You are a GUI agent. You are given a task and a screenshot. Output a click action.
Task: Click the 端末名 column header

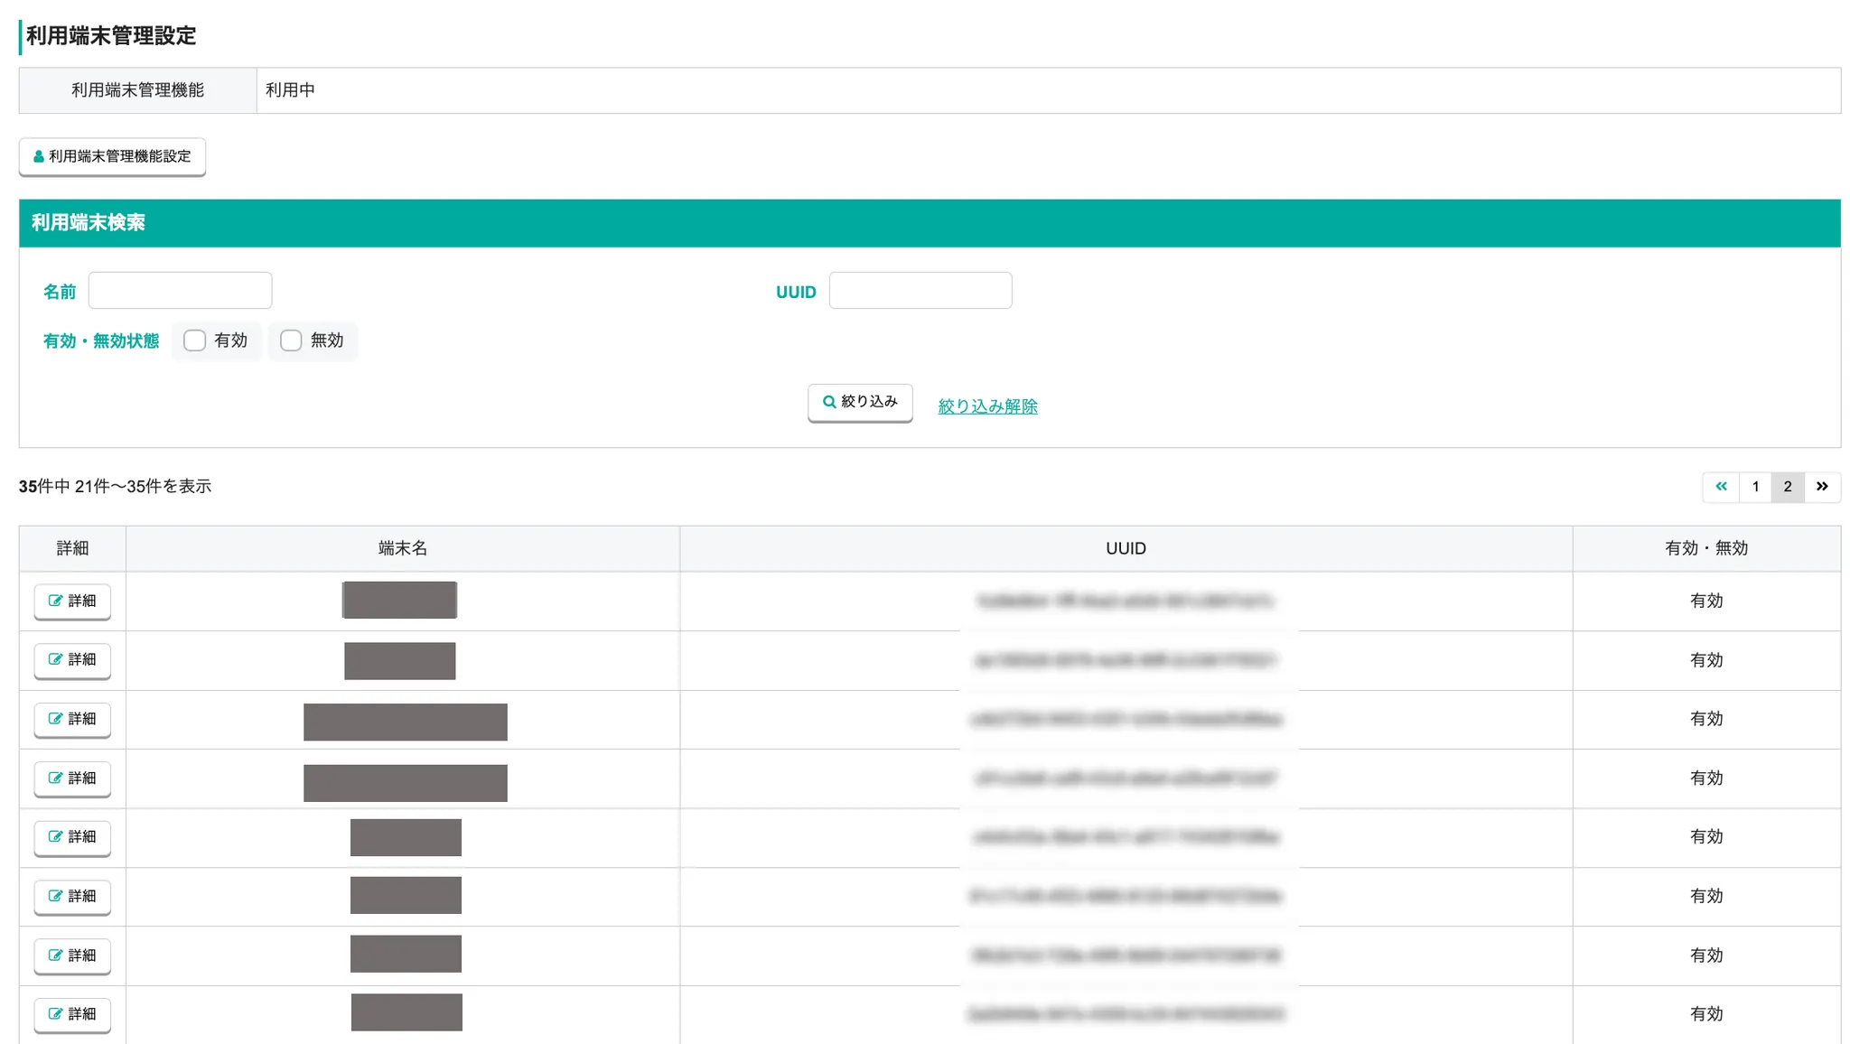click(403, 548)
